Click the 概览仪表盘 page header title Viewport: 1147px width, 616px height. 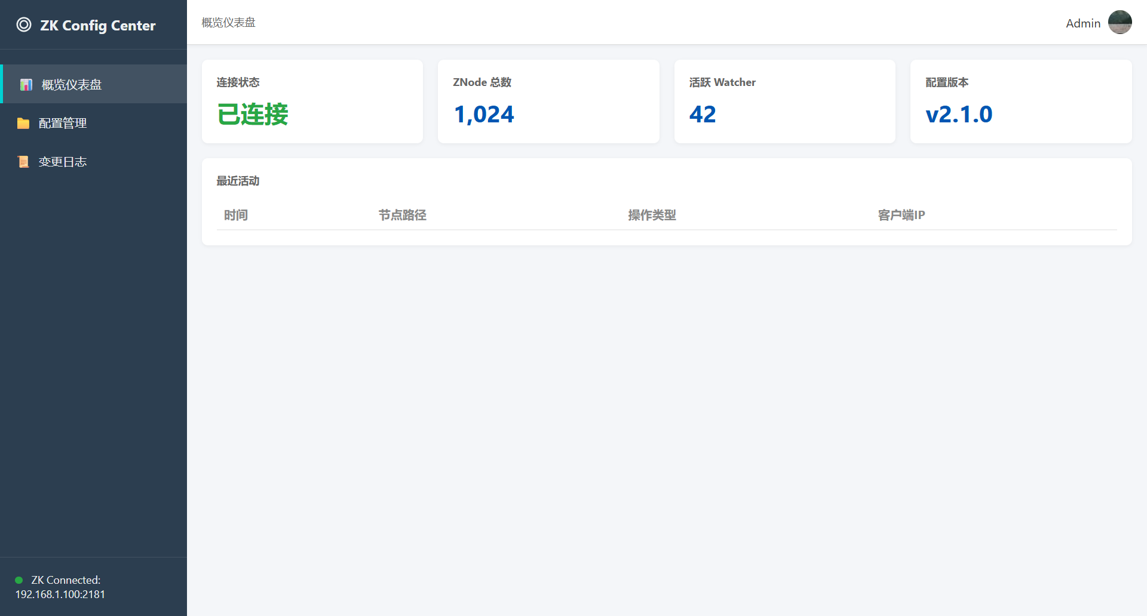tap(228, 23)
